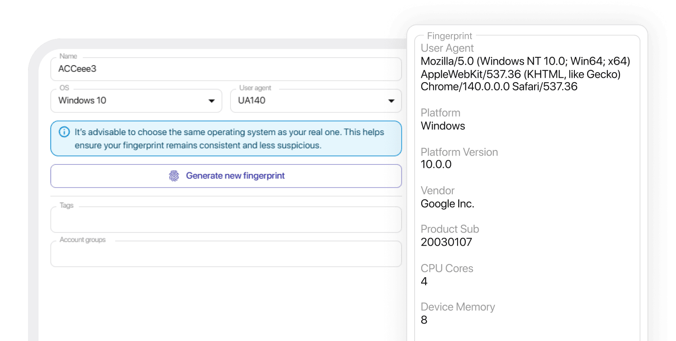Image resolution: width=676 pixels, height=341 pixels.
Task: Click the advisory text about operating system
Action: (229, 139)
